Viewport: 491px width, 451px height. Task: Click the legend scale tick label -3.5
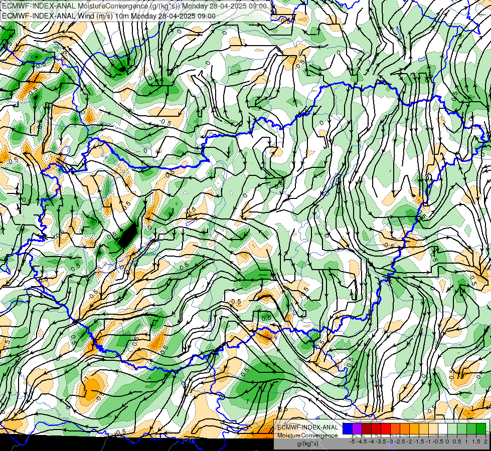click(381, 441)
